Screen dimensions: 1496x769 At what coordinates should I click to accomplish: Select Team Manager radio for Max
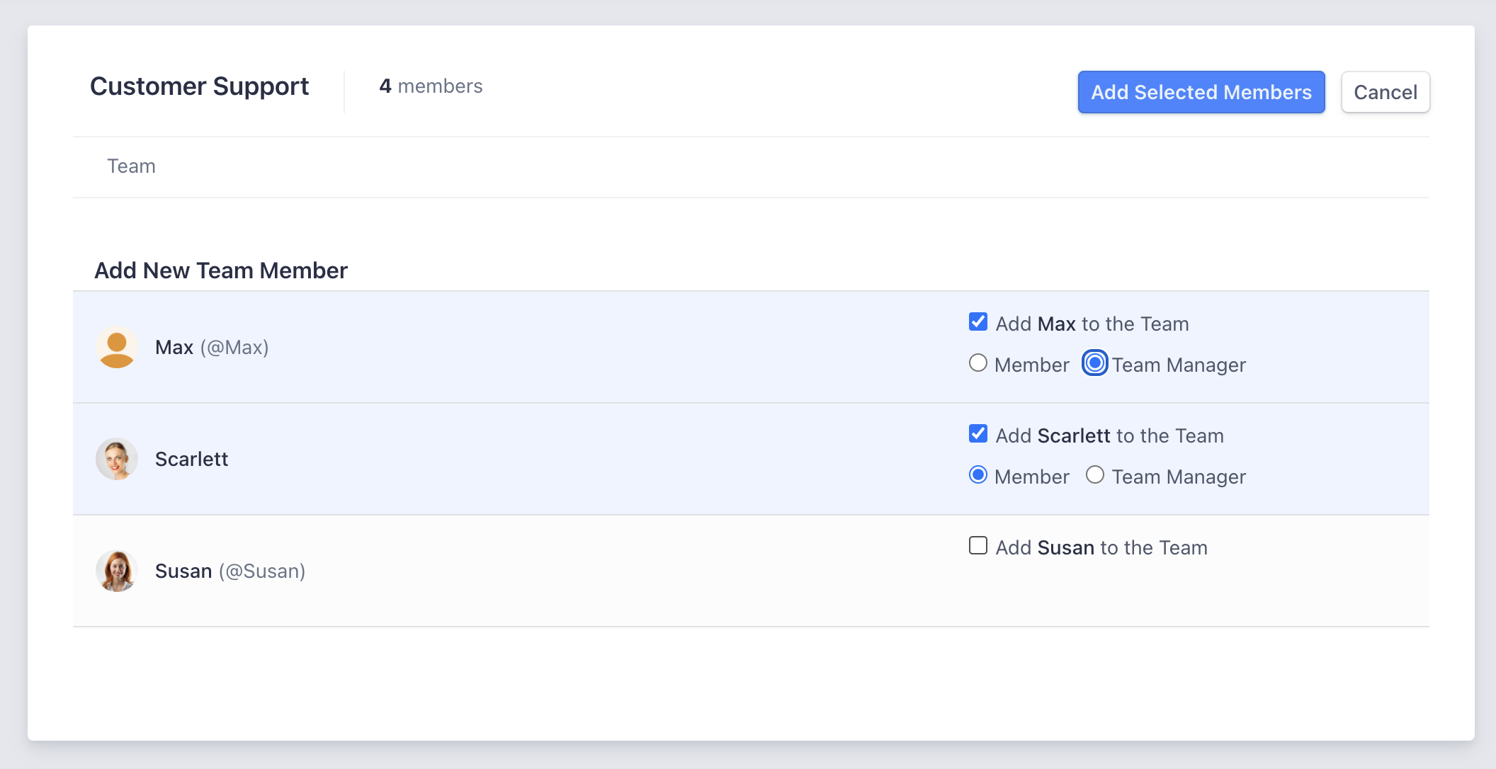pos(1094,363)
